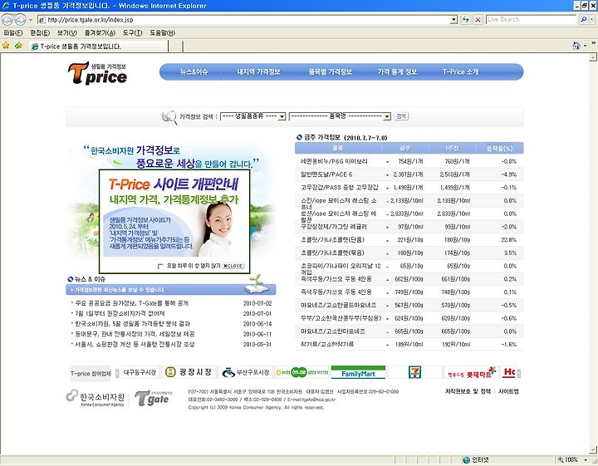The width and height of the screenshot is (598, 466).
Task: Click the 초콜릿/가나초콜렛(판품) item
Action: click(x=332, y=240)
